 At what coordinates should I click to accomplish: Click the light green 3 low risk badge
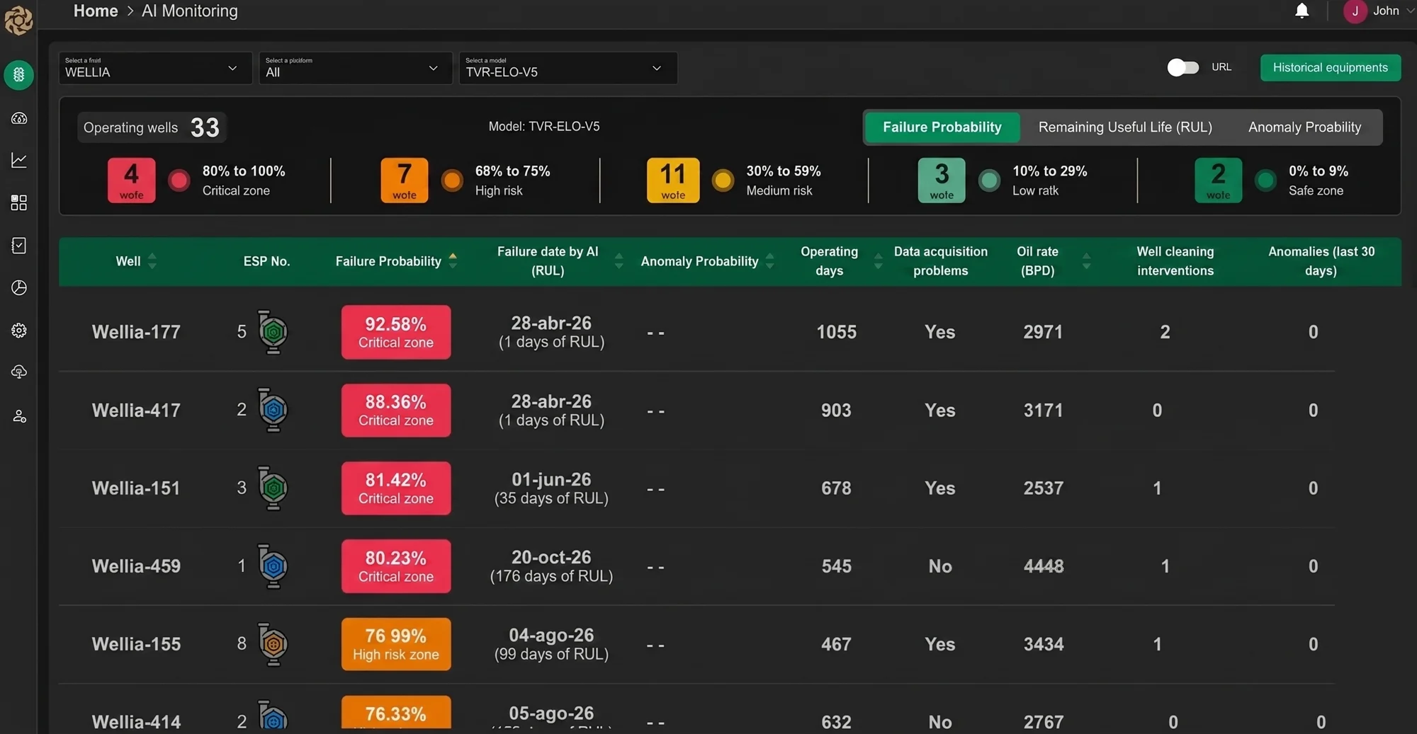942,180
